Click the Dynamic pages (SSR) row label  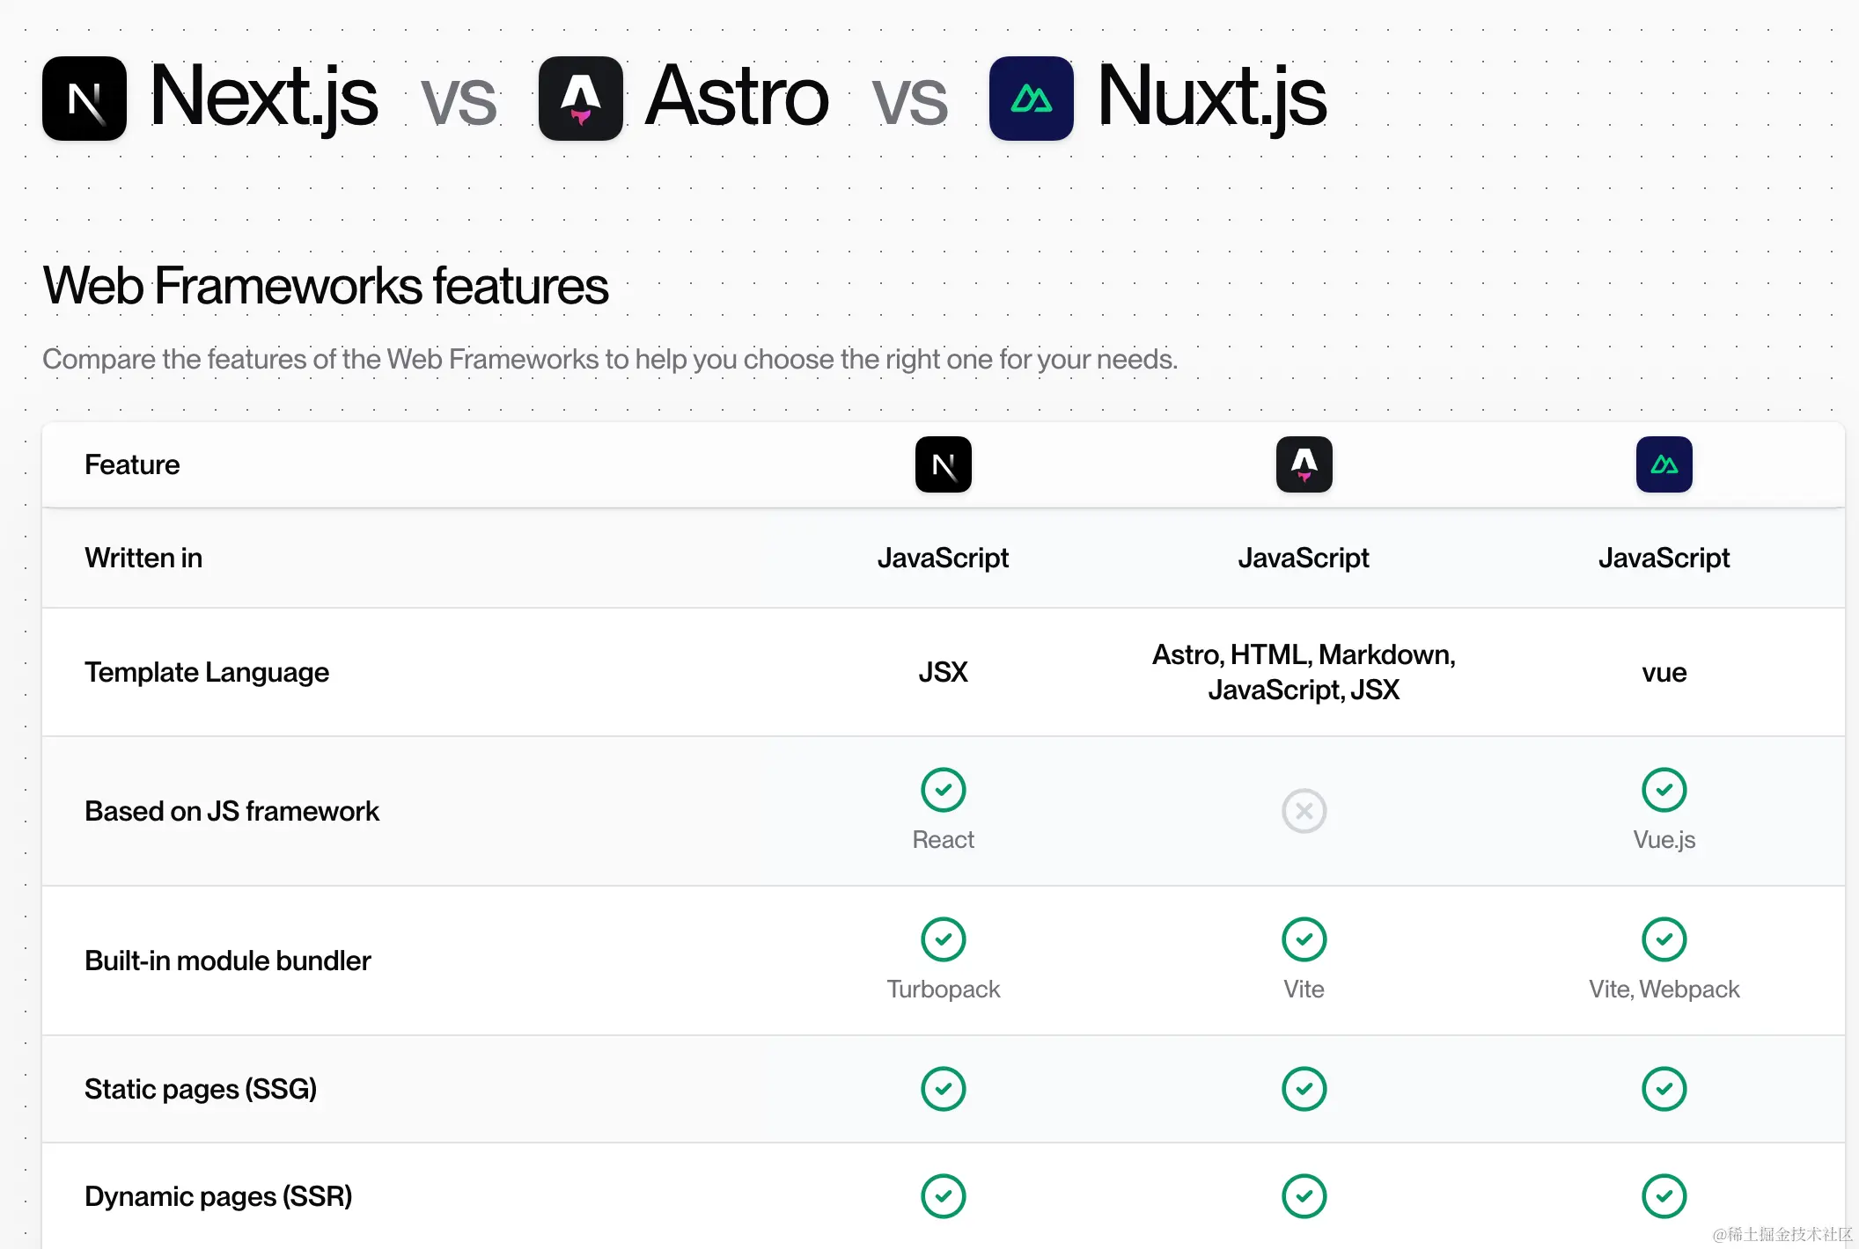[x=218, y=1196]
